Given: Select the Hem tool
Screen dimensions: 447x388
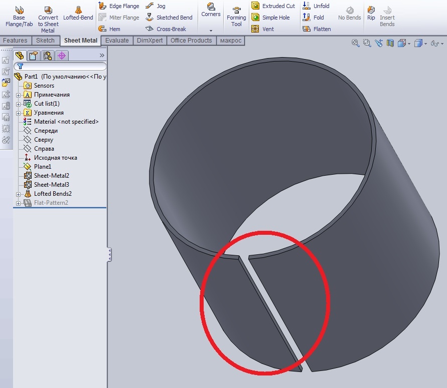Looking at the screenshot, I should [x=109, y=29].
